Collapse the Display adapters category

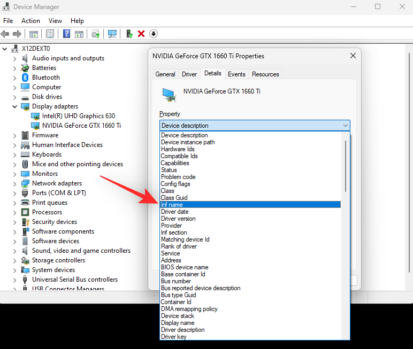tap(15, 106)
